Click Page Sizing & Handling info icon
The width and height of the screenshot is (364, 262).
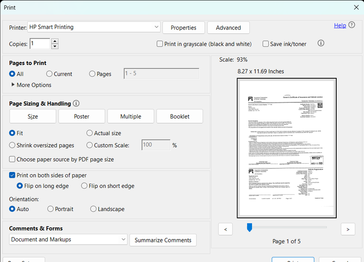(76, 103)
